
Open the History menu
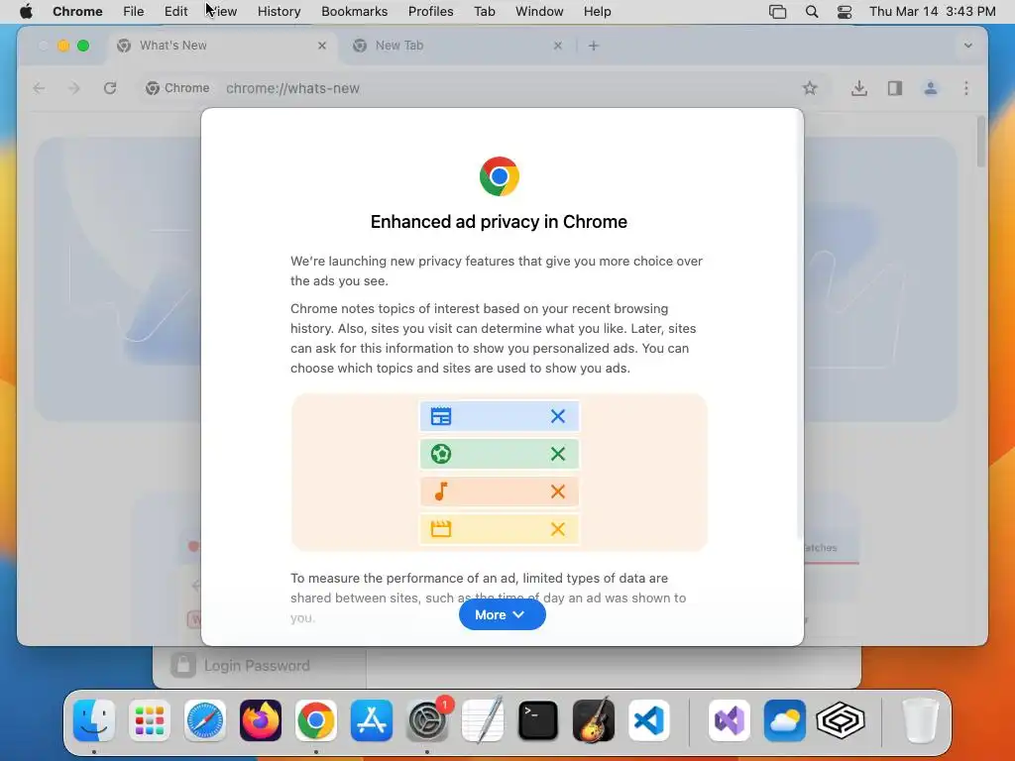click(x=279, y=12)
